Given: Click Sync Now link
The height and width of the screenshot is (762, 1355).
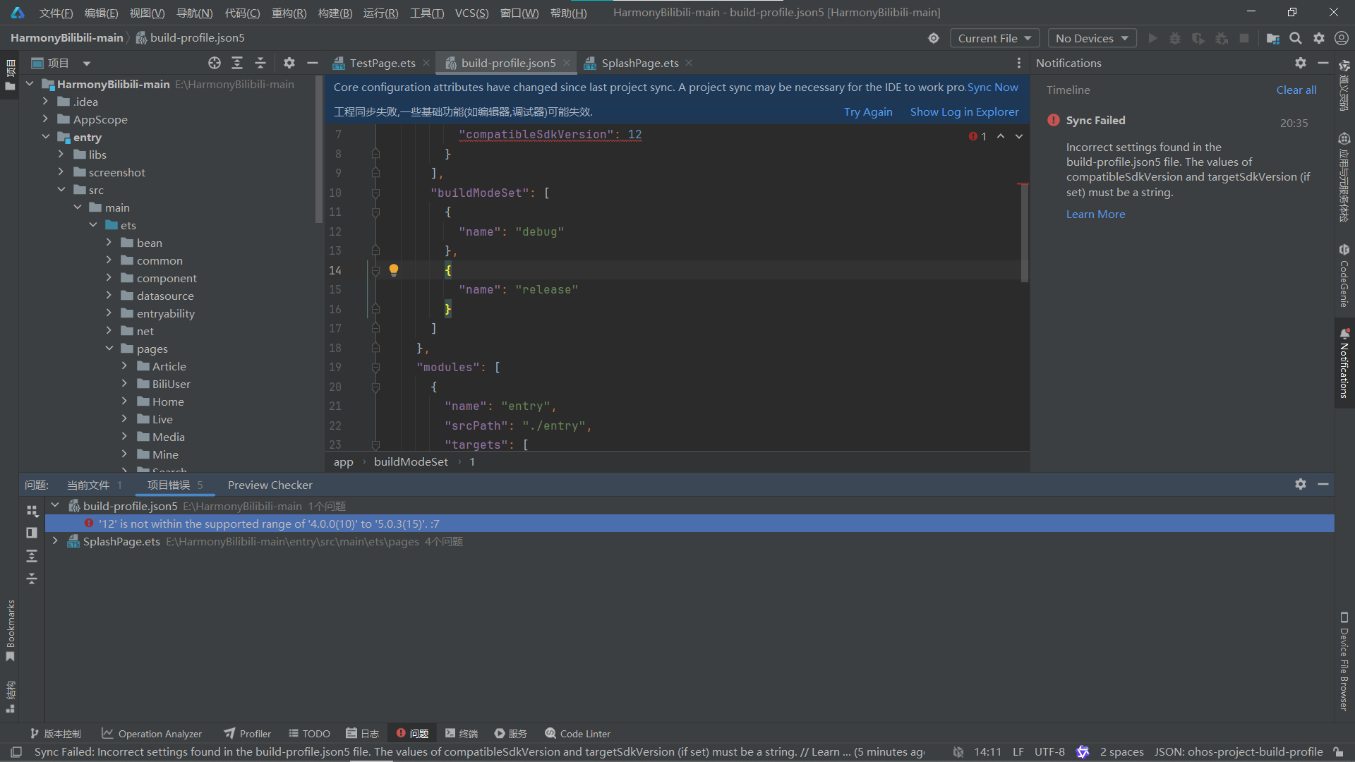Looking at the screenshot, I should click(x=992, y=87).
